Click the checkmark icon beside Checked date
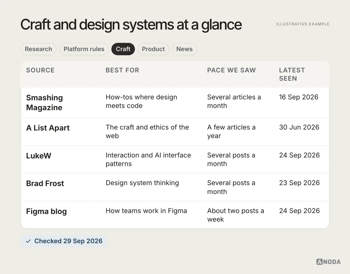This screenshot has width=350, height=274. [28, 241]
